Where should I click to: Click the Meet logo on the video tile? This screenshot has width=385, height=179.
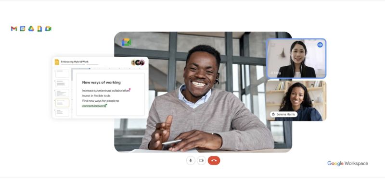[x=127, y=42]
